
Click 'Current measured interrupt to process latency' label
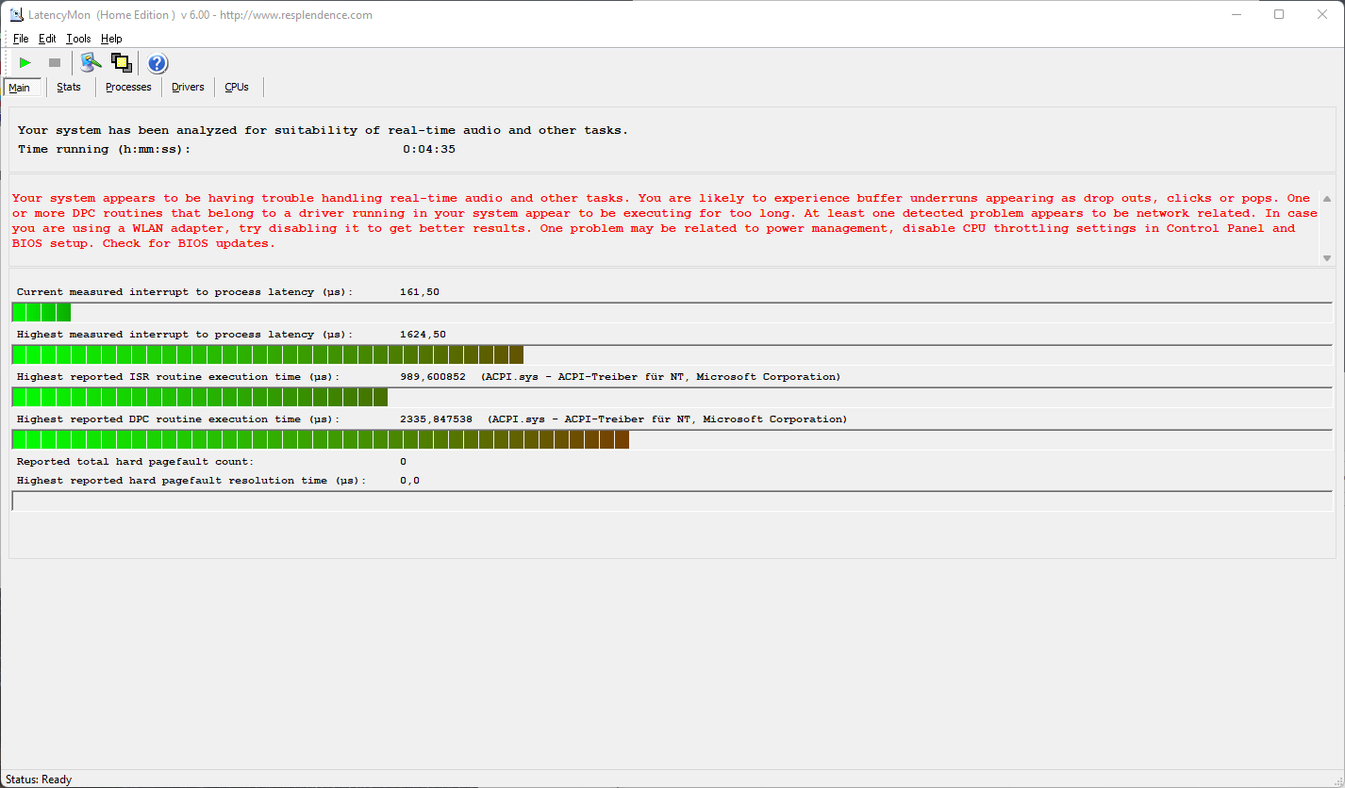(x=185, y=292)
